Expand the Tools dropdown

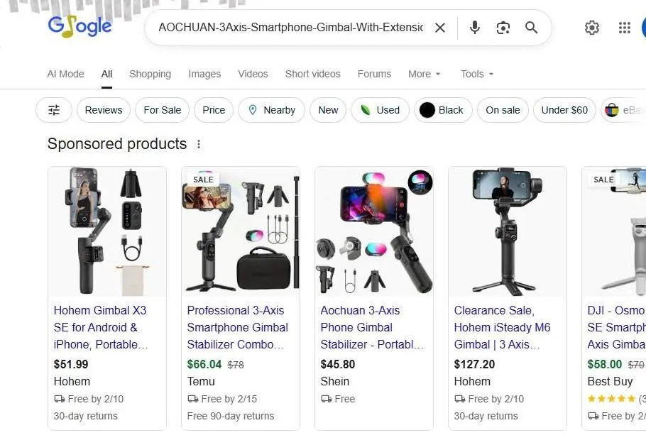476,74
